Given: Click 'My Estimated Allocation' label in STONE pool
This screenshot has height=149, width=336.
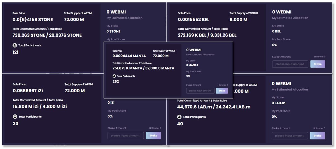Looking at the screenshot, I should tap(125, 18).
